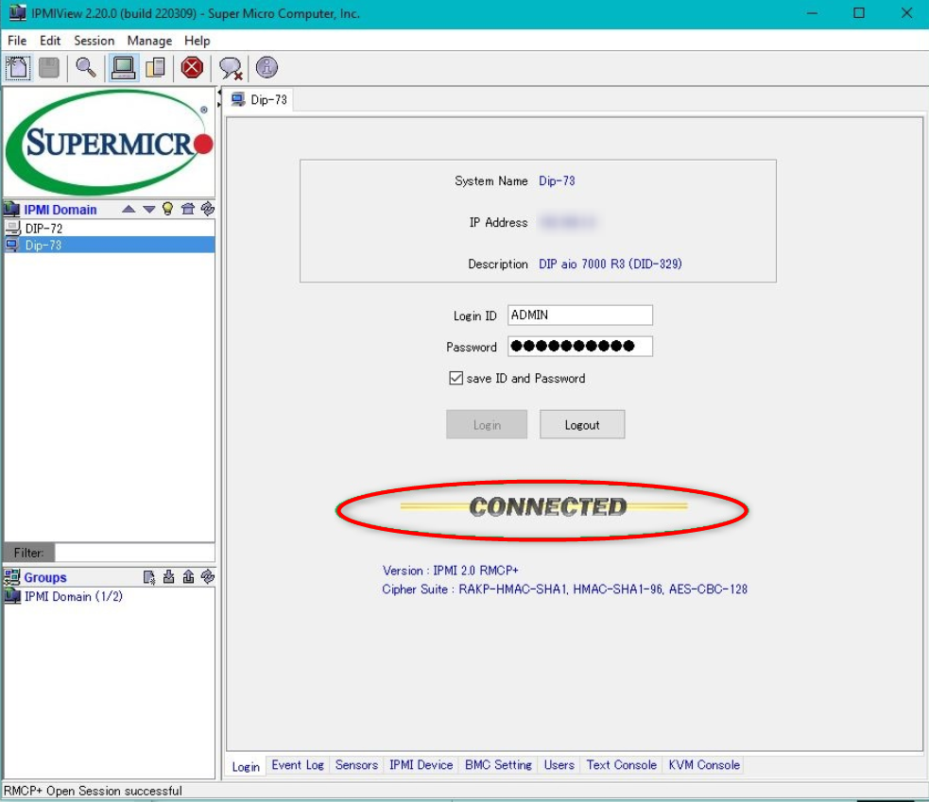Open the round info icon in toolbar

click(x=267, y=67)
